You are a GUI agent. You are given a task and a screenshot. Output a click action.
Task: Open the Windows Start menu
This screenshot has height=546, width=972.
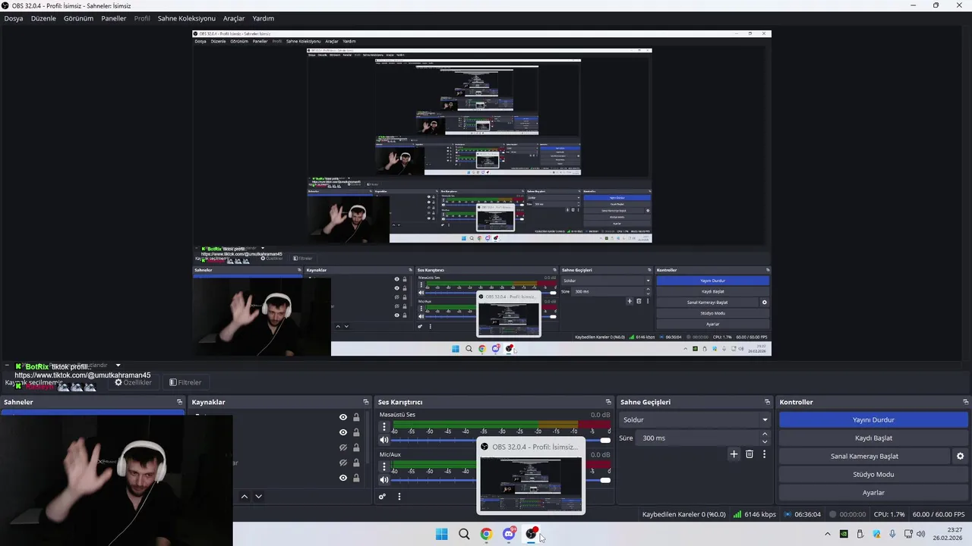pyautogui.click(x=442, y=534)
